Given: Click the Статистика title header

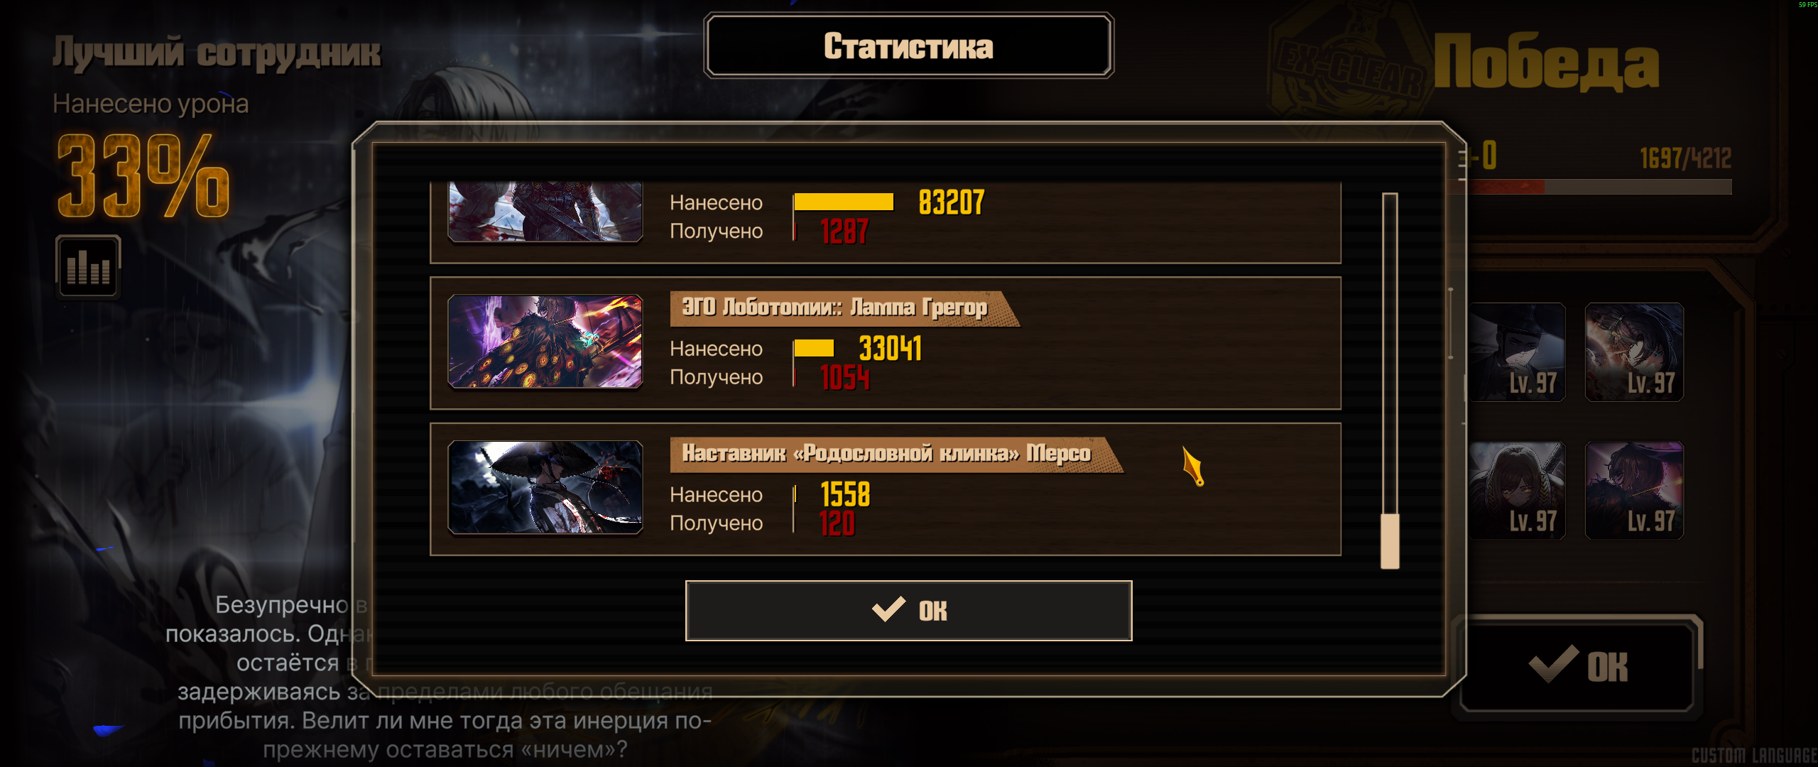Looking at the screenshot, I should [x=908, y=46].
